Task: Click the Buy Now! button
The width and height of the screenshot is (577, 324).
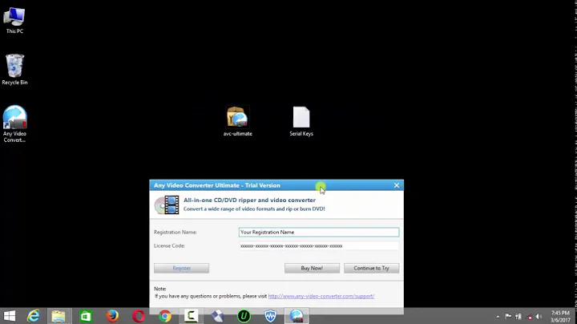Action: pyautogui.click(x=312, y=268)
